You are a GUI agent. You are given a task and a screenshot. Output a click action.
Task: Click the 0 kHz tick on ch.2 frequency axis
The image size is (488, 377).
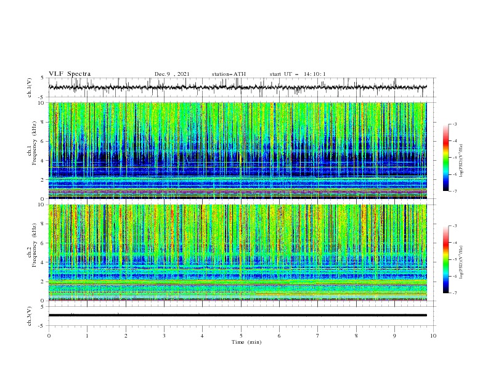(43, 301)
